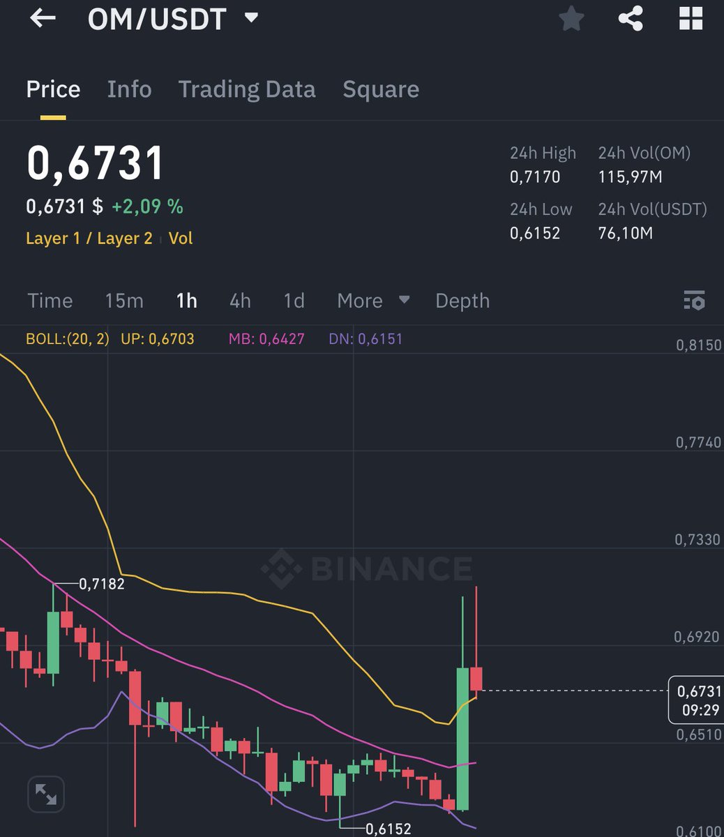Open candle interval settings icon beside Depth
The width and height of the screenshot is (724, 837).
[x=693, y=301]
